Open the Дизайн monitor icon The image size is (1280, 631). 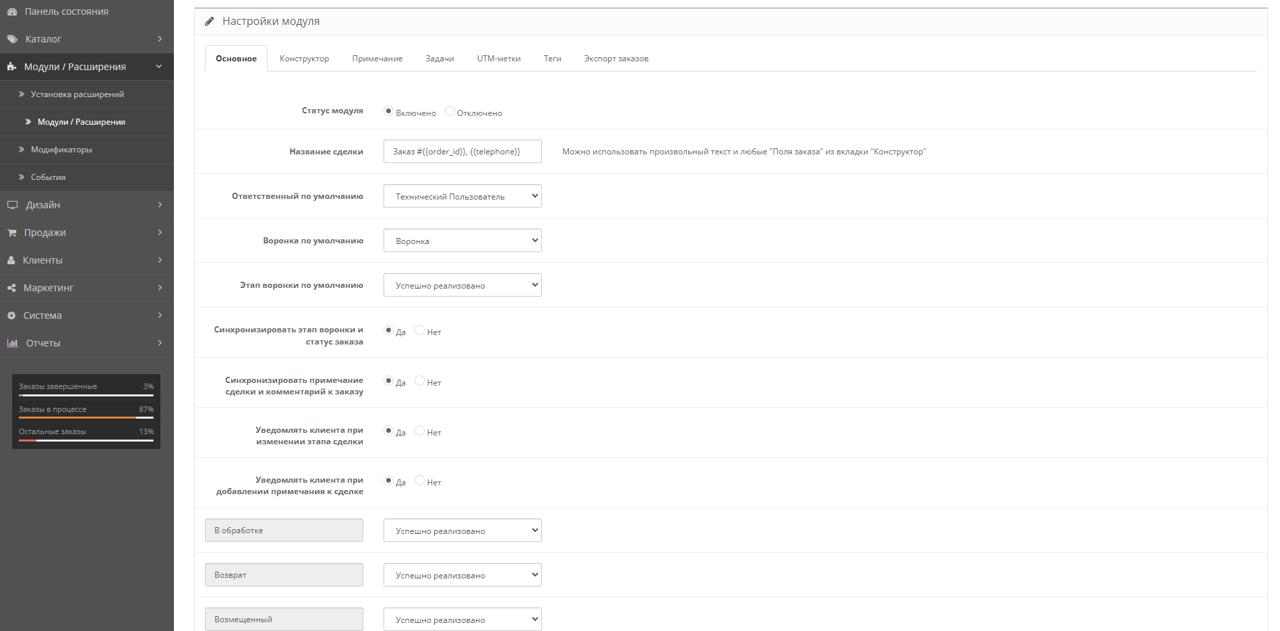12,204
